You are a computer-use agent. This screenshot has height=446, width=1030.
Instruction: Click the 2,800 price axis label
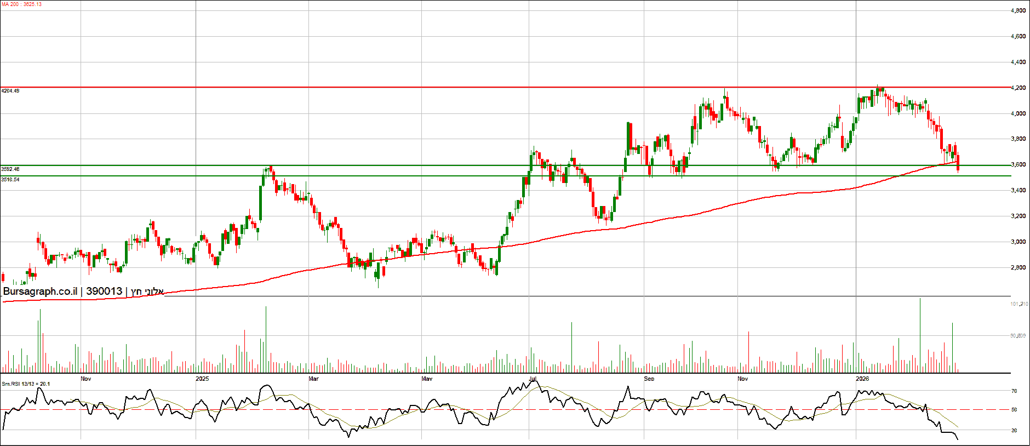(x=1018, y=268)
